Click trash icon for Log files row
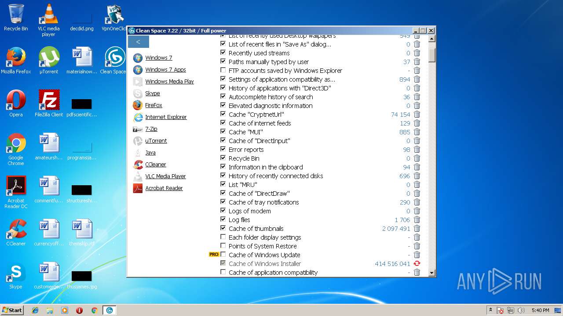Screen dimensions: 563x316 click(x=417, y=220)
